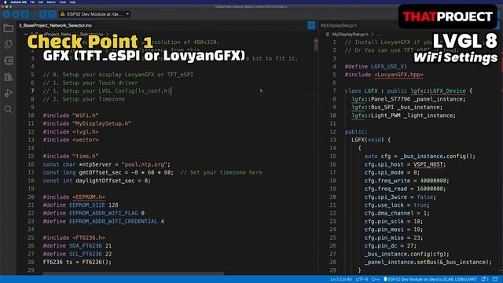
Task: Click the down-arrow Save sketch toolbar button
Action: pos(52,14)
